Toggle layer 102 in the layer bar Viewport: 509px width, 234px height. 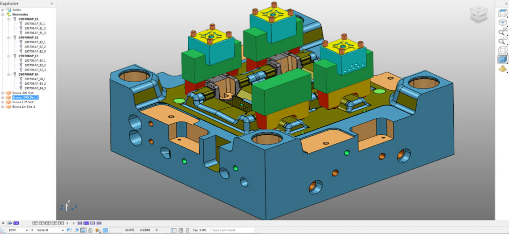(86, 223)
